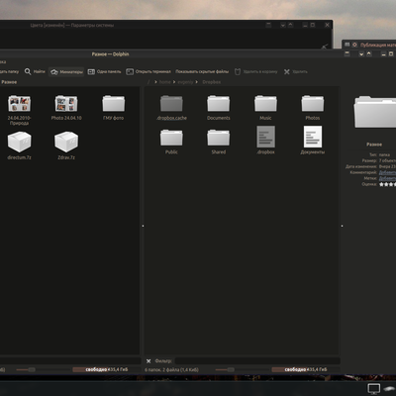Image resolution: width=396 pixels, height=396 pixels.
Task: Click the tags add link in info panel
Action: point(387,178)
